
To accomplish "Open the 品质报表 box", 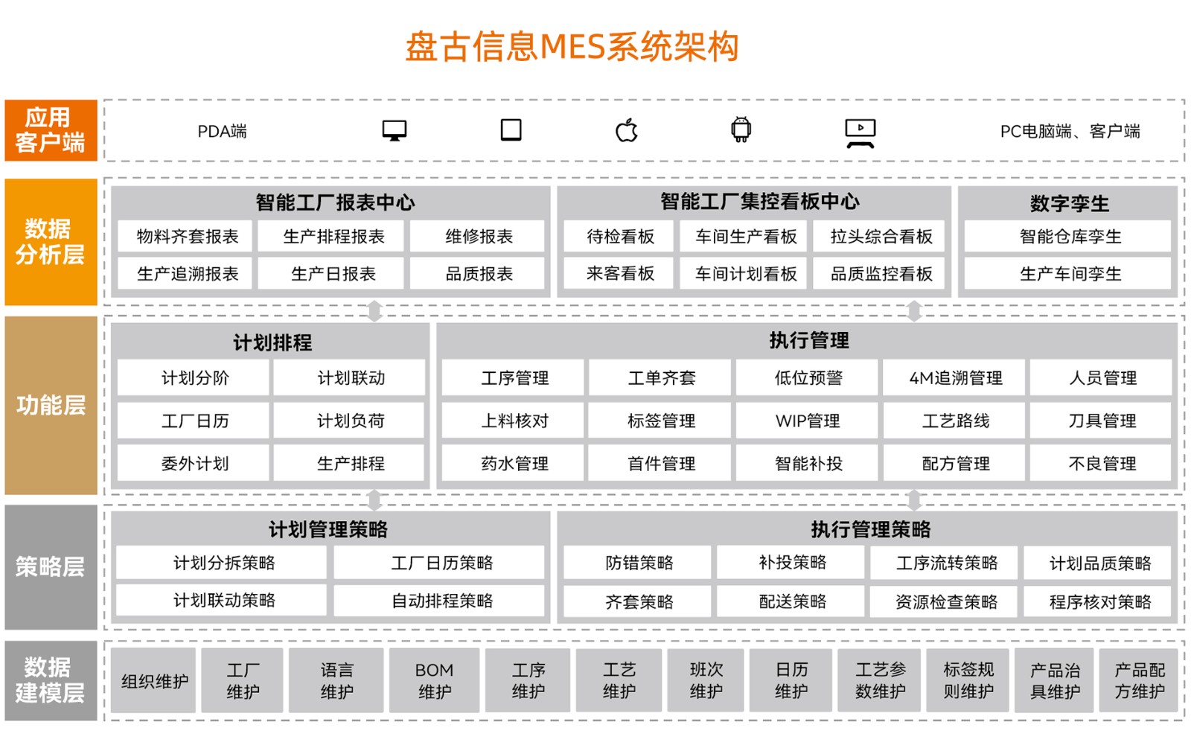I will point(479,274).
